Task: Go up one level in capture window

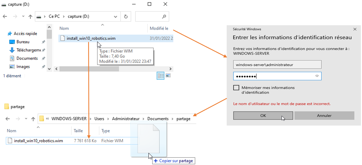Action: click(x=30, y=17)
